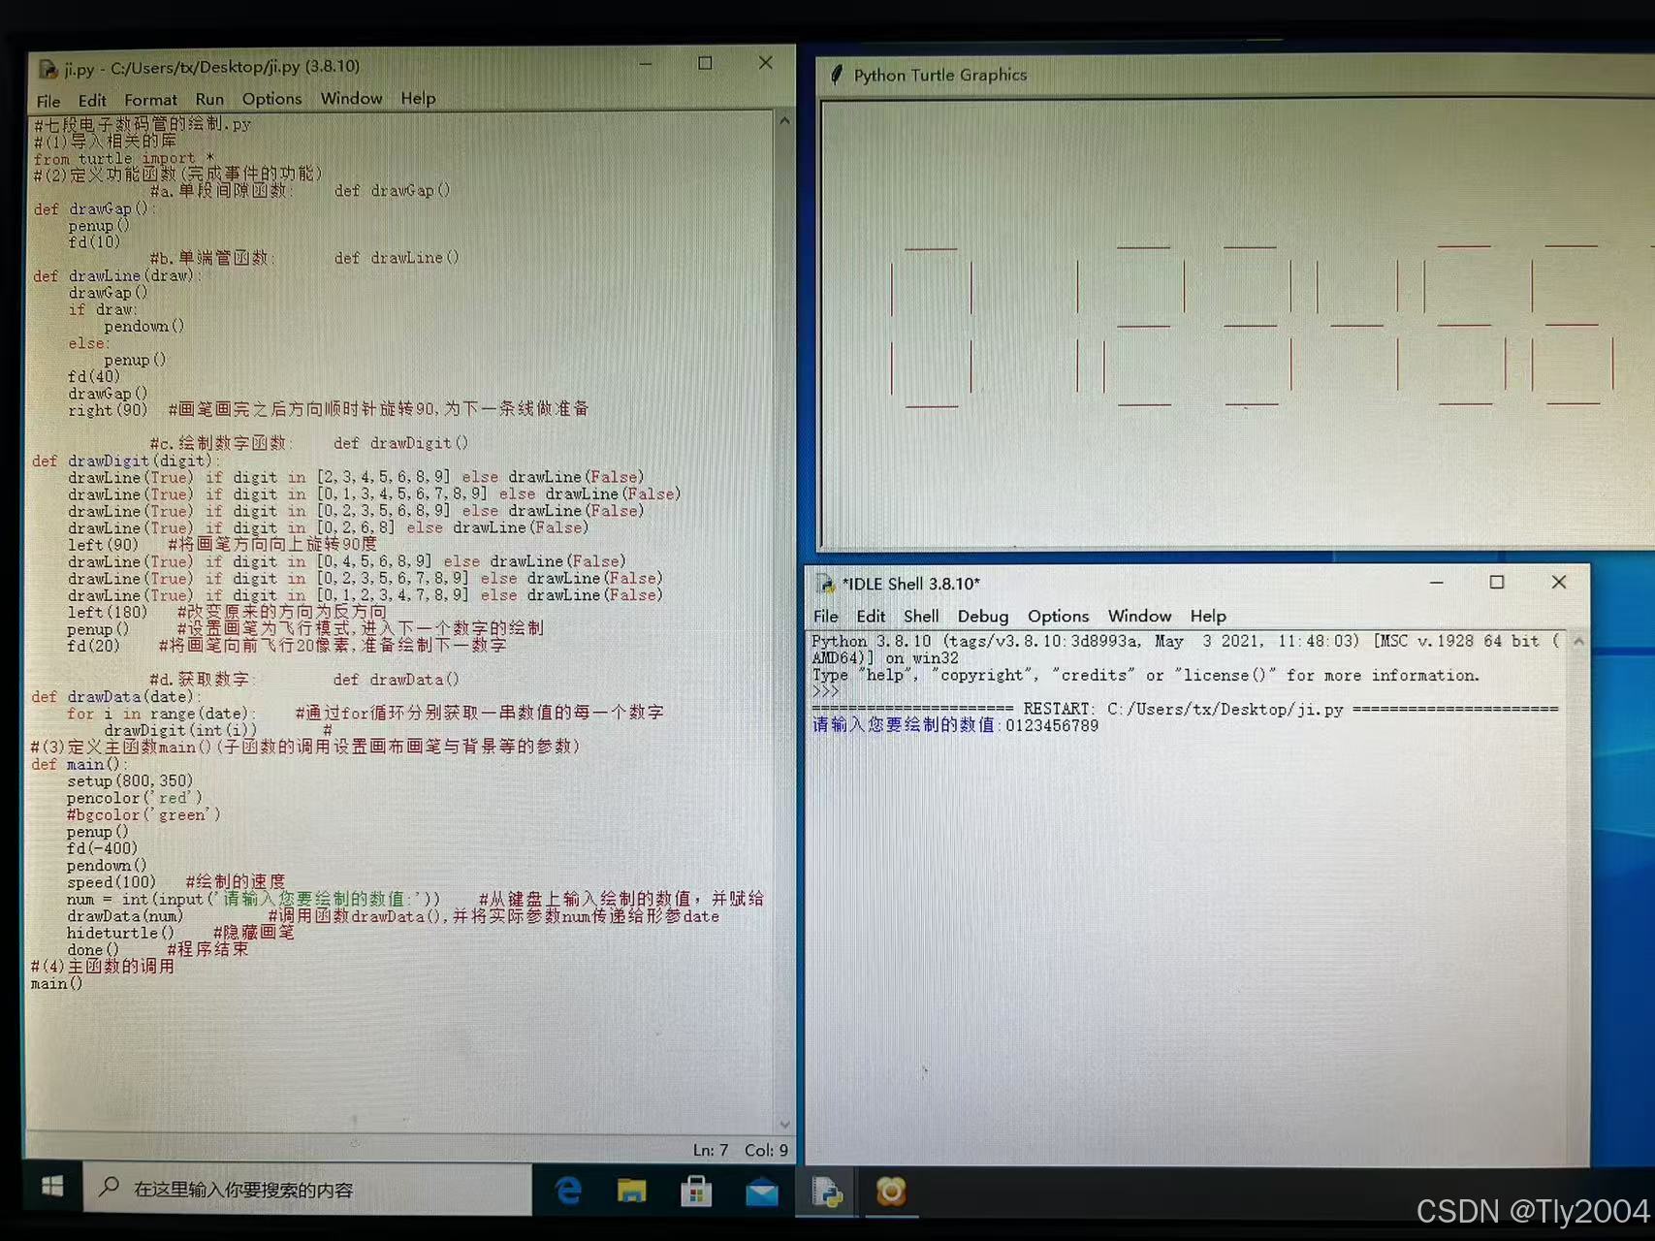The height and width of the screenshot is (1241, 1655).
Task: Open Window menu in IDLE Shell
Action: pyautogui.click(x=1139, y=616)
